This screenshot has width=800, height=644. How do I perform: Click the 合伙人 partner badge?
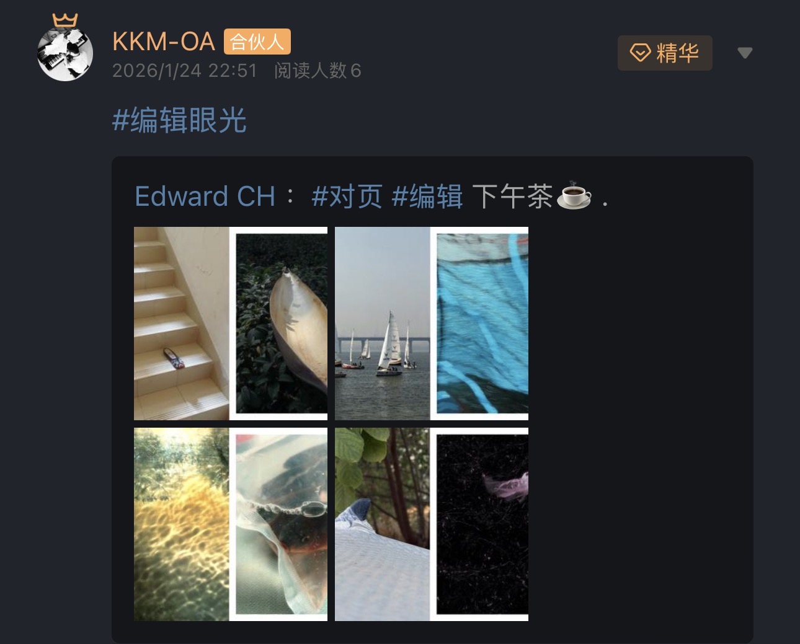pos(257,42)
